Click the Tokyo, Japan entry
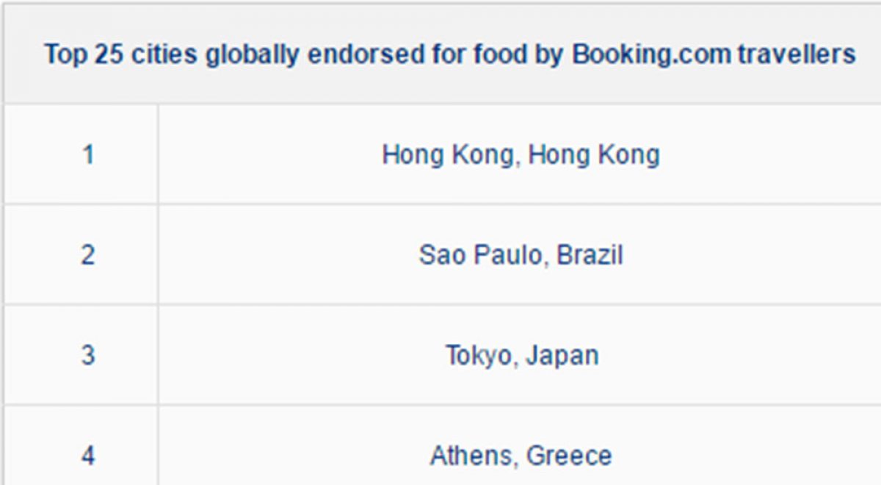Viewport: 881px width, 485px height. [x=521, y=356]
